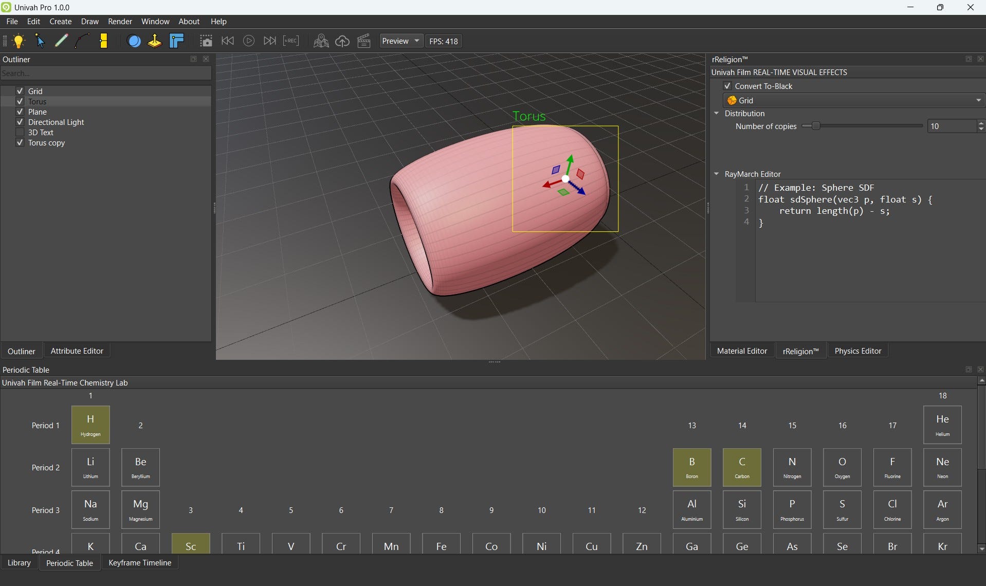
Task: Click the blue sphere boolean icon
Action: [134, 41]
